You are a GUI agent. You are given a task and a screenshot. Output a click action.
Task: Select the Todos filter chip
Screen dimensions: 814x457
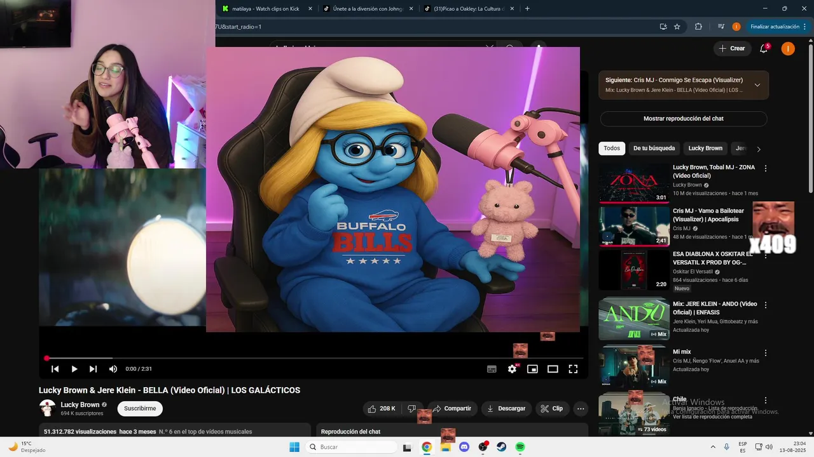(x=612, y=149)
